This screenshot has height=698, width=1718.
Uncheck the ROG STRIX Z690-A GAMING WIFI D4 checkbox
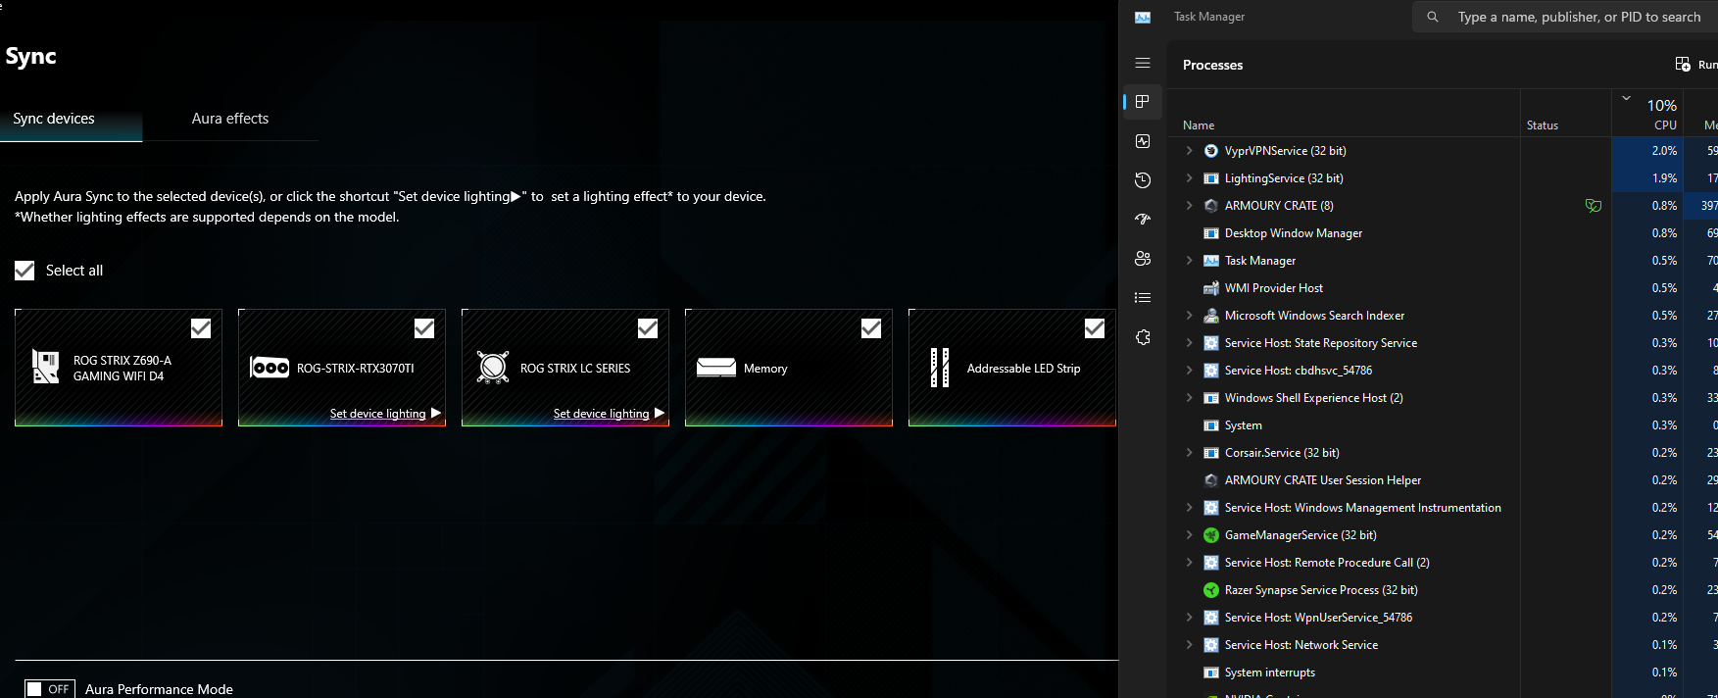pyautogui.click(x=201, y=328)
